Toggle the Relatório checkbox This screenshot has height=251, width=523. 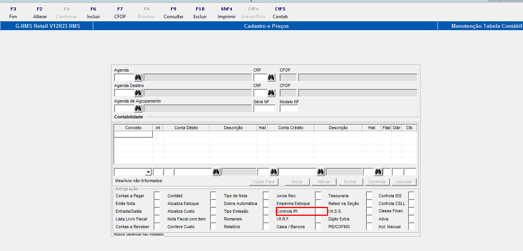[266, 227]
